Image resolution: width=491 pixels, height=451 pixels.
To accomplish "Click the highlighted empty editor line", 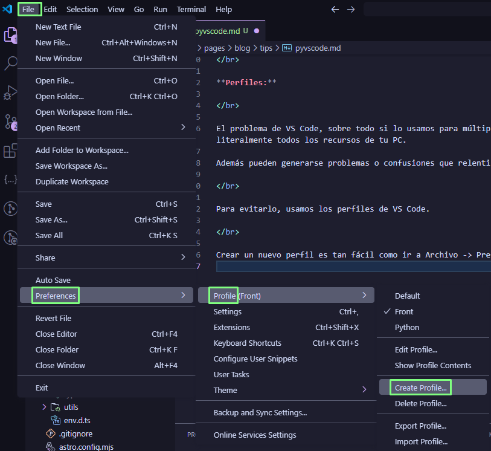I will click(353, 267).
